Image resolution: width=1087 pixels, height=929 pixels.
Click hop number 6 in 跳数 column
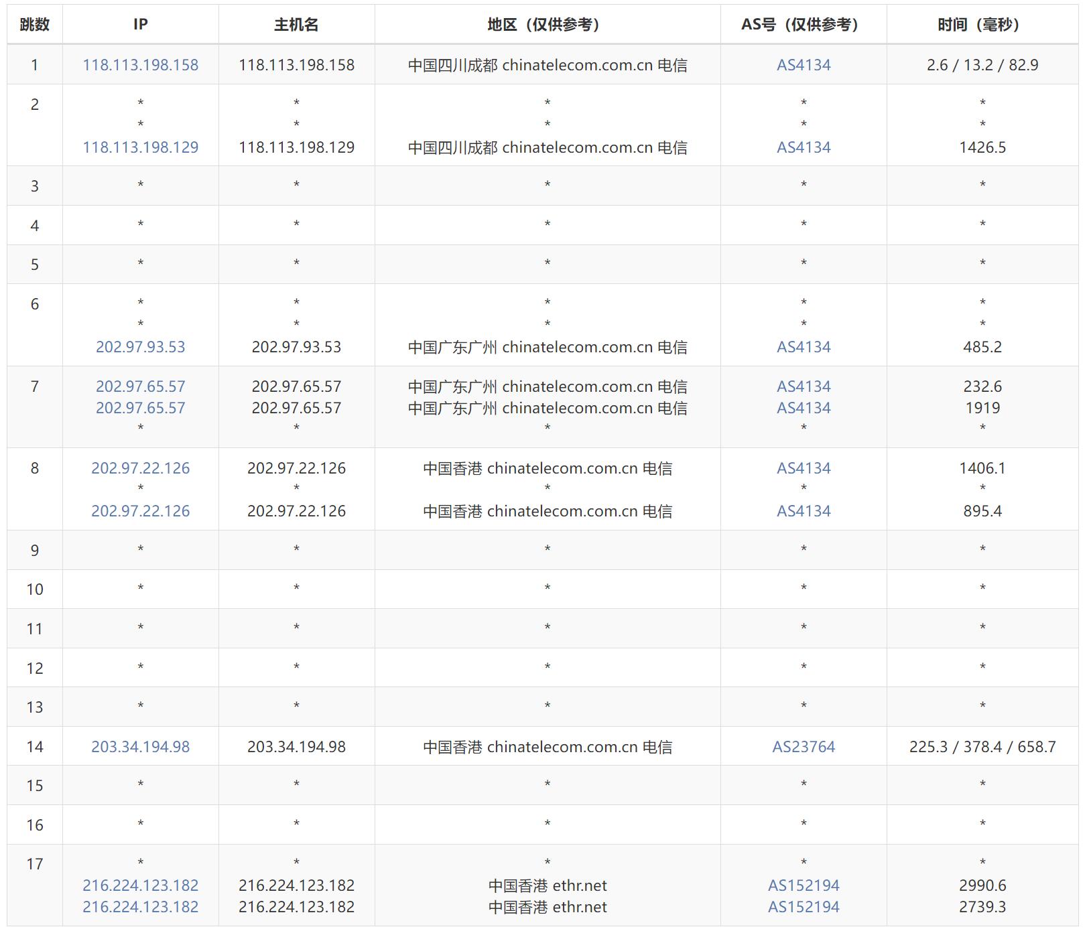(x=35, y=304)
